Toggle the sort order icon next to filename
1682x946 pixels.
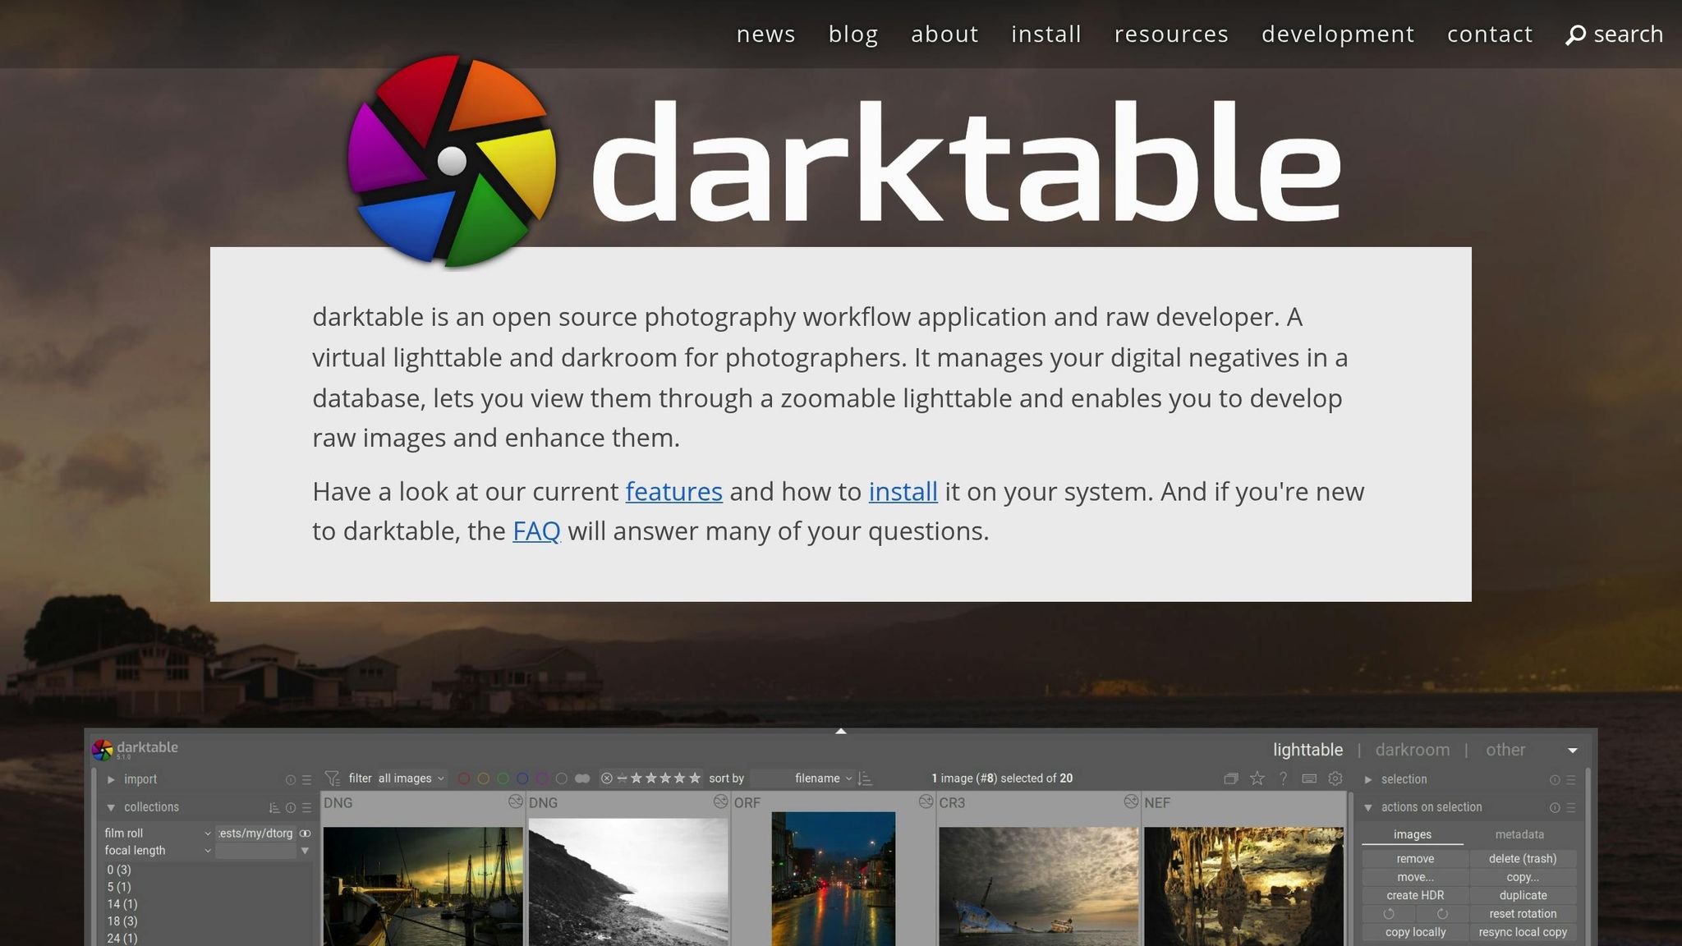coord(863,778)
